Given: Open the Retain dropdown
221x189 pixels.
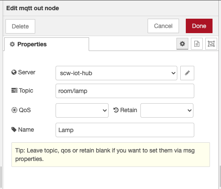Looking at the screenshot, I should (167, 110).
